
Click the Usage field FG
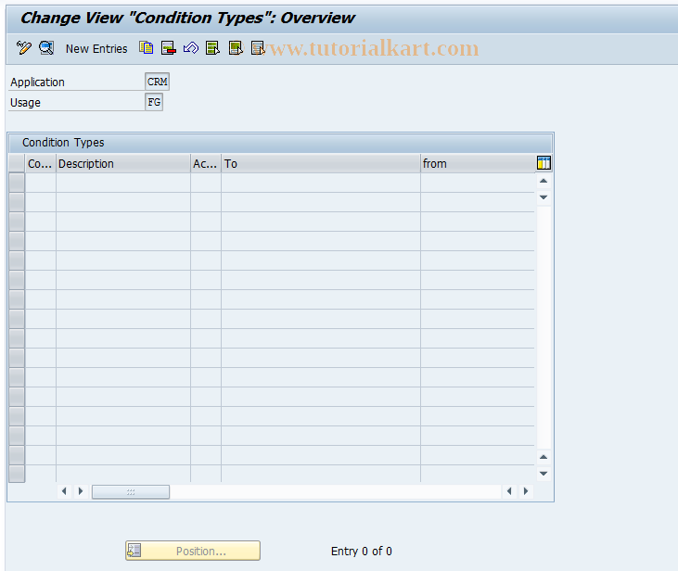click(x=154, y=102)
